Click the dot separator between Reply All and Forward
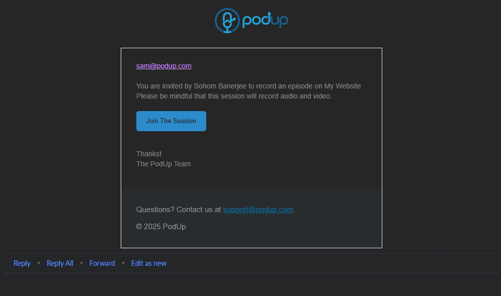This screenshot has height=296, width=501. pos(81,263)
